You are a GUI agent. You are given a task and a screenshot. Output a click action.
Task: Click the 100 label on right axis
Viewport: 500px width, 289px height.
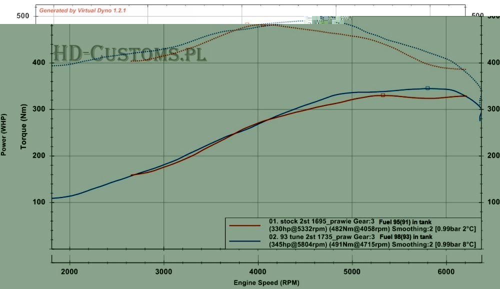coord(492,202)
